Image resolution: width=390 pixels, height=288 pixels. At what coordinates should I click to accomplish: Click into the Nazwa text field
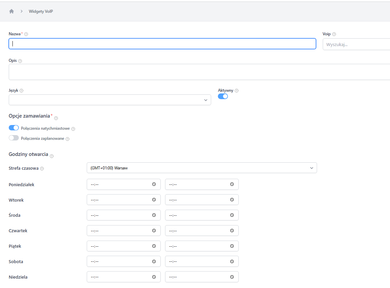[162, 44]
